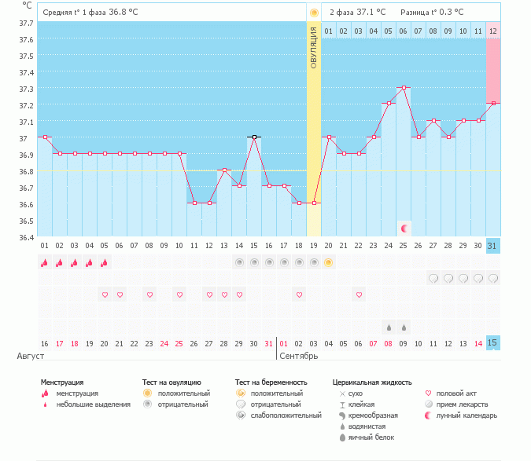This screenshot has width=531, height=461.
Task: Click the negative ovulation test icon on day 14
Action: (x=239, y=262)
